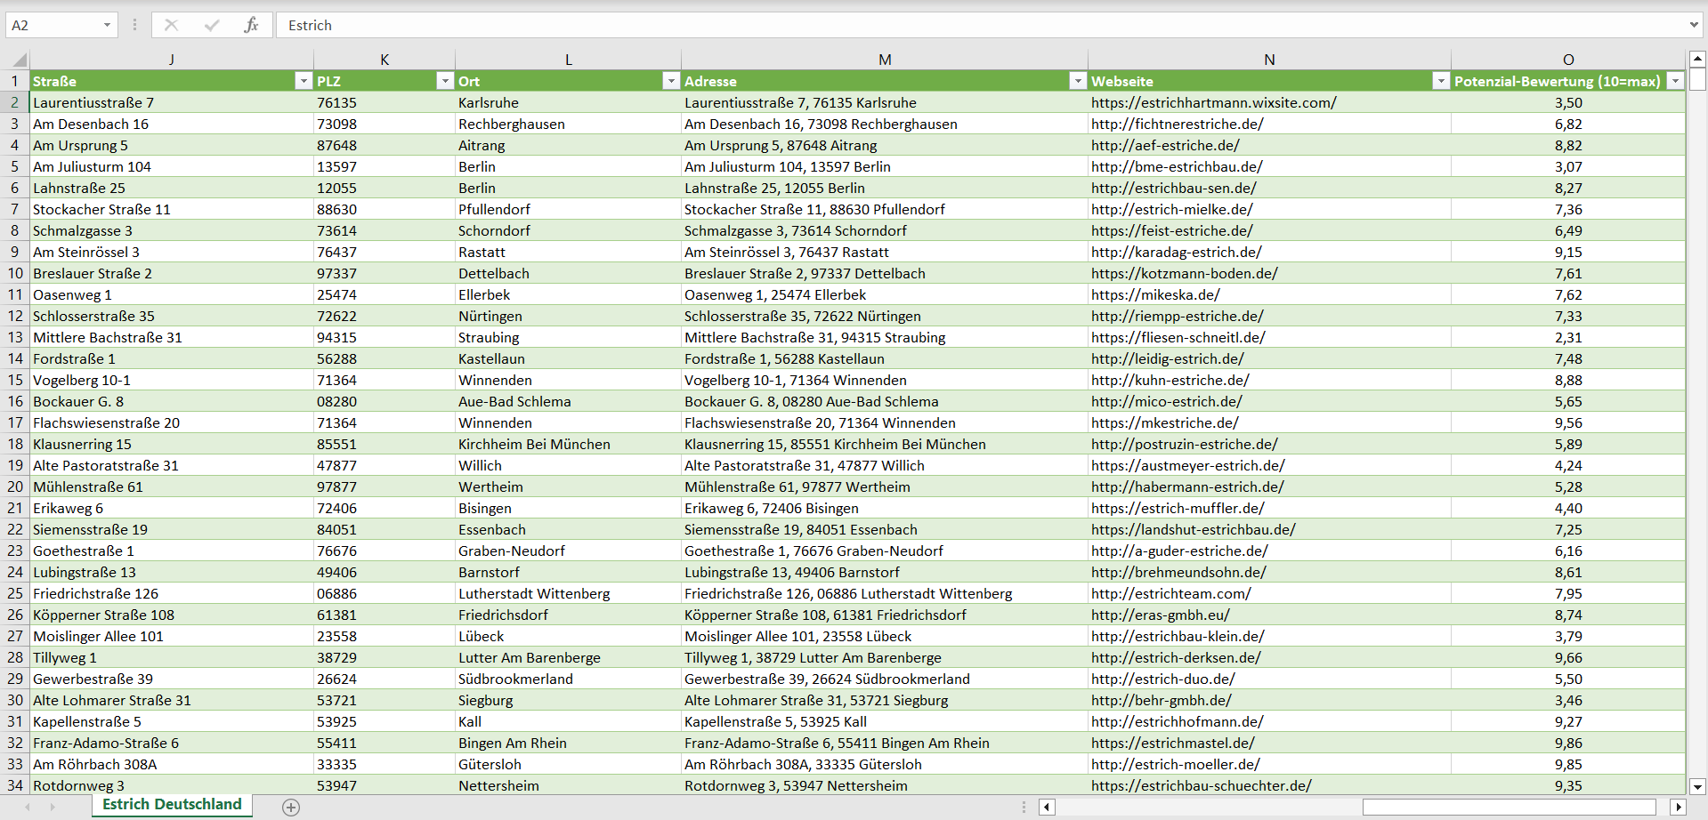Click into formula bar containing Estrich
This screenshot has width=1708, height=820.
tap(979, 25)
